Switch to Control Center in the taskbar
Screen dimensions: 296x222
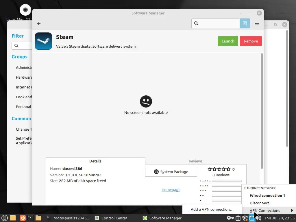click(111, 218)
